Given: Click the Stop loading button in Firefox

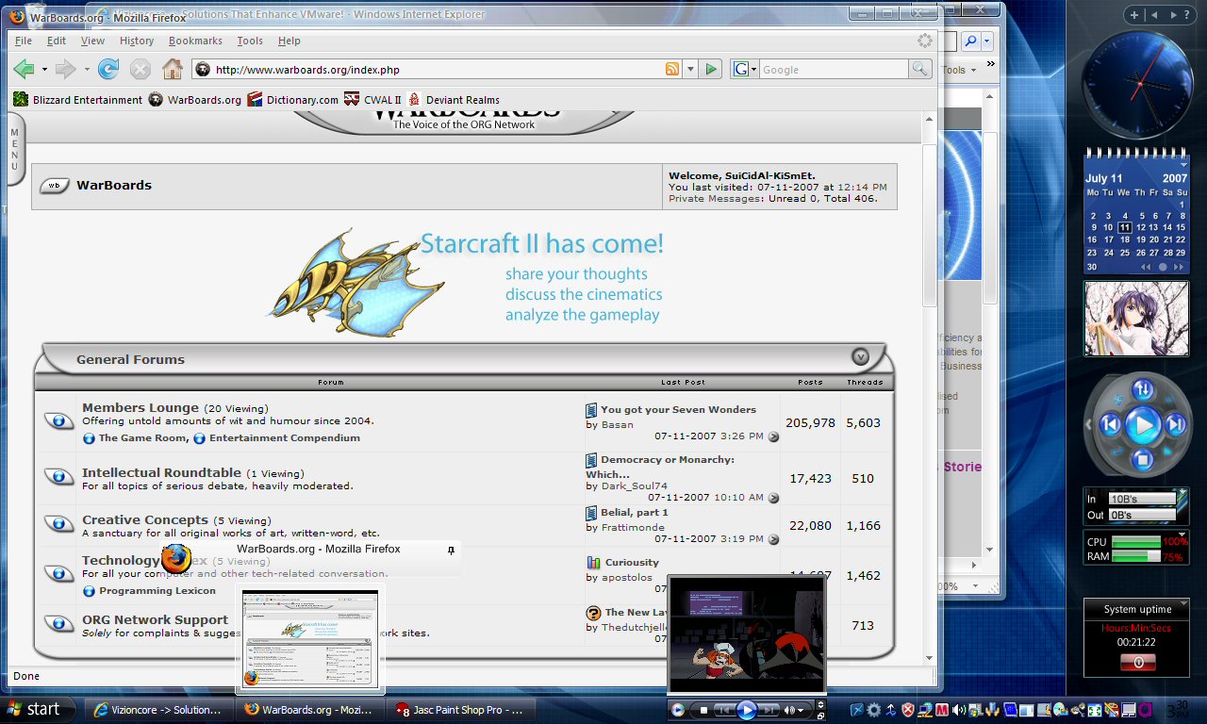Looking at the screenshot, I should tap(140, 69).
